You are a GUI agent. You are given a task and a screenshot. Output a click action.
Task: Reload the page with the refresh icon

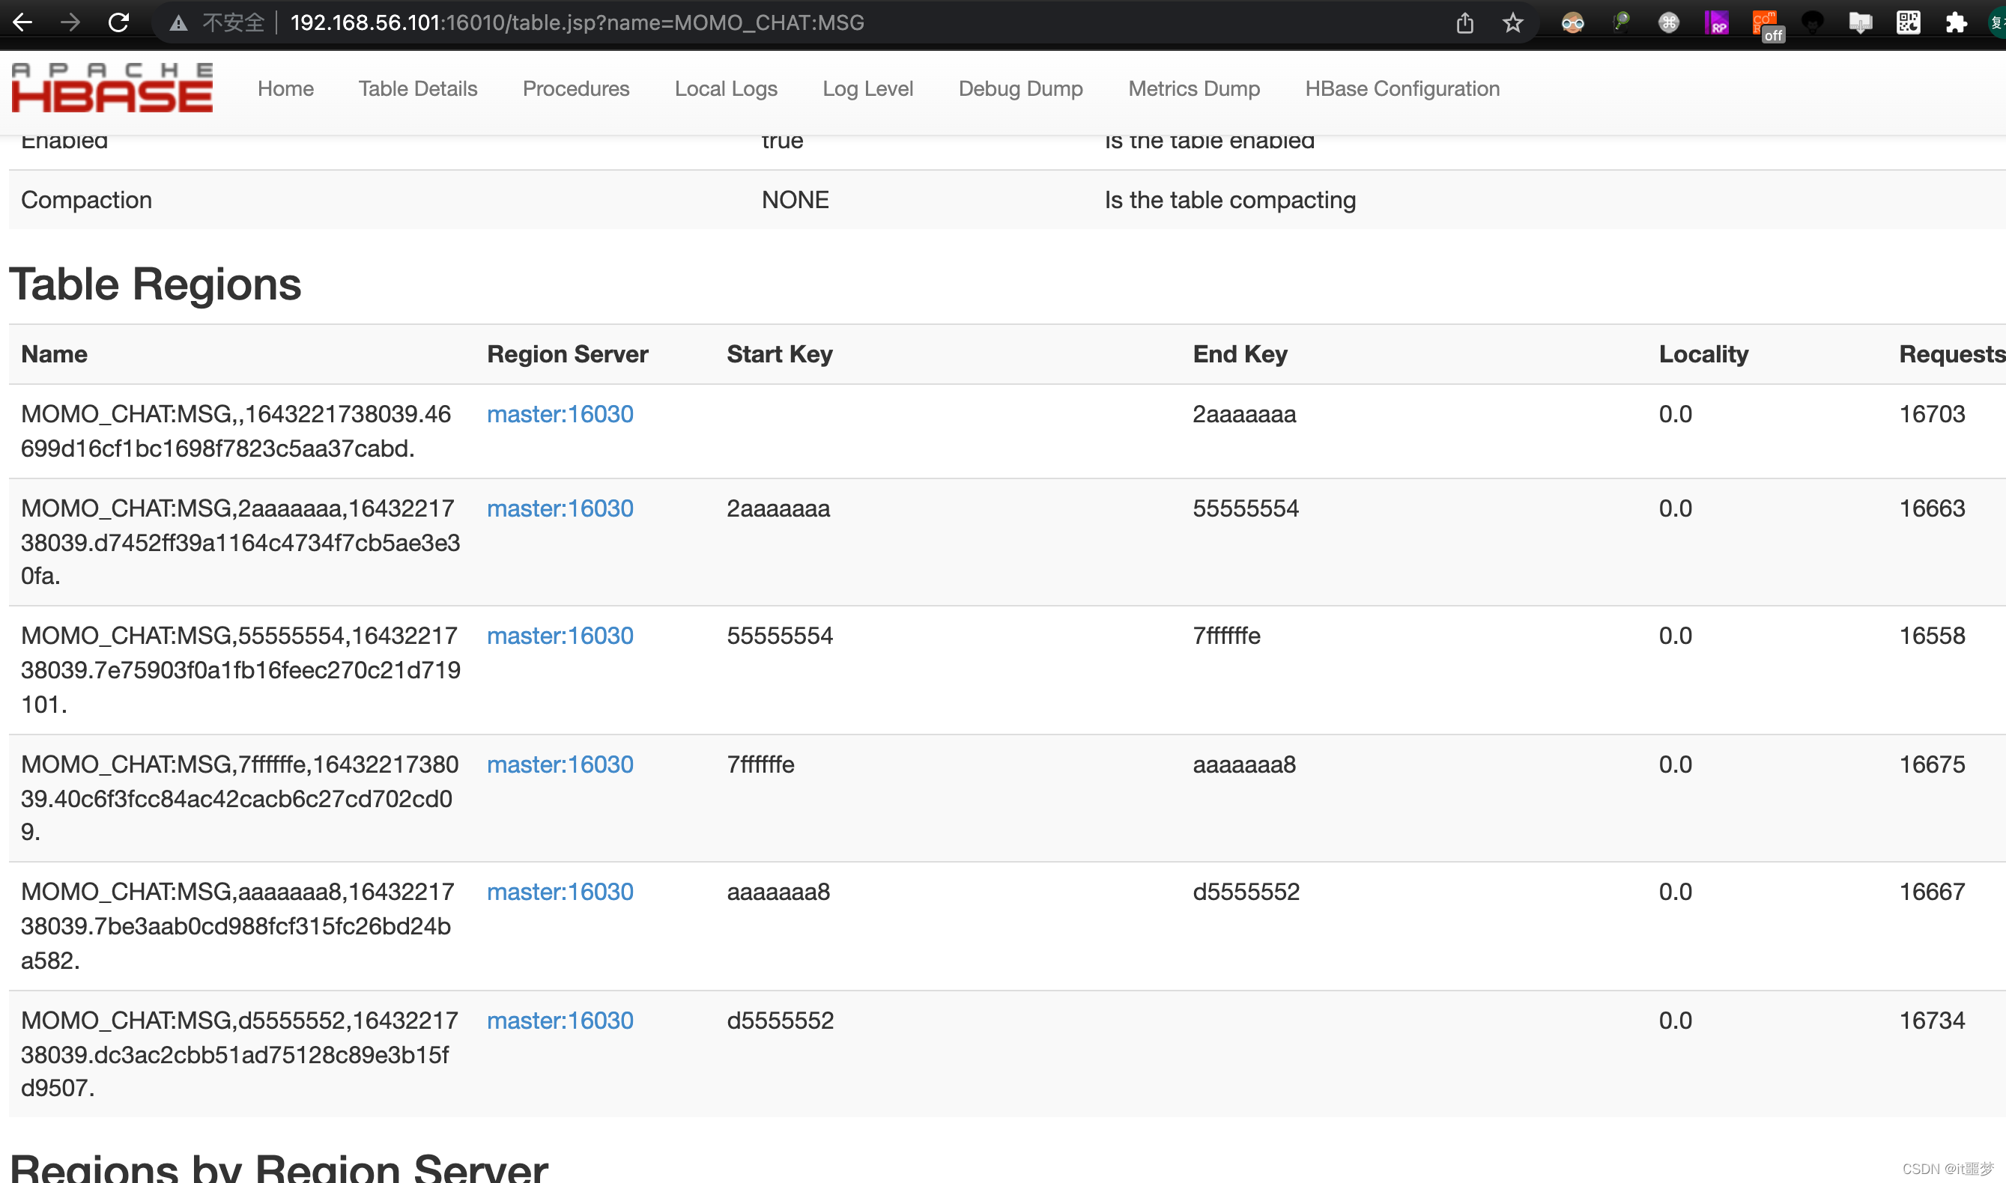[118, 22]
